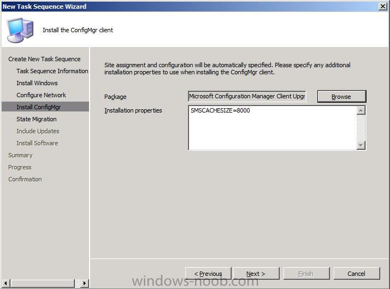Select Install Software step
Image resolution: width=390 pixels, height=289 pixels.
pos(37,143)
